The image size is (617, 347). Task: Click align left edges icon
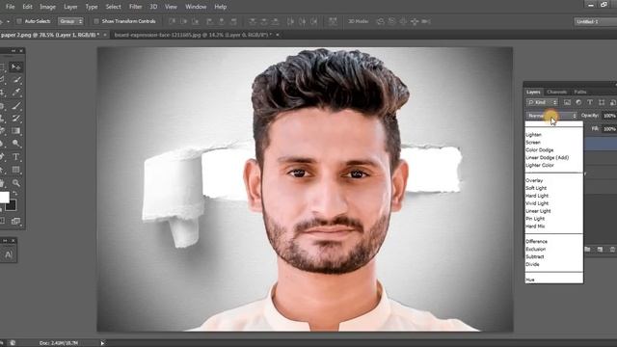[x=210, y=21]
